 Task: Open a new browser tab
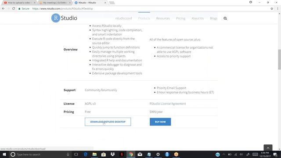click(x=112, y=3)
